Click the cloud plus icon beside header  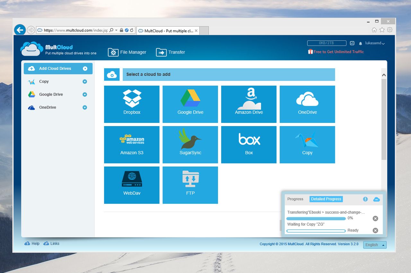112,74
